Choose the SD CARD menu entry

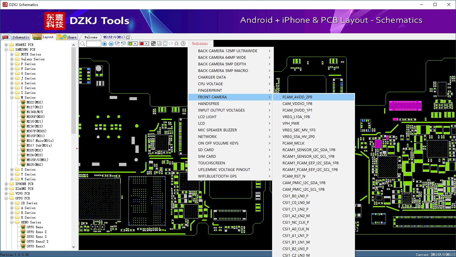coord(206,150)
